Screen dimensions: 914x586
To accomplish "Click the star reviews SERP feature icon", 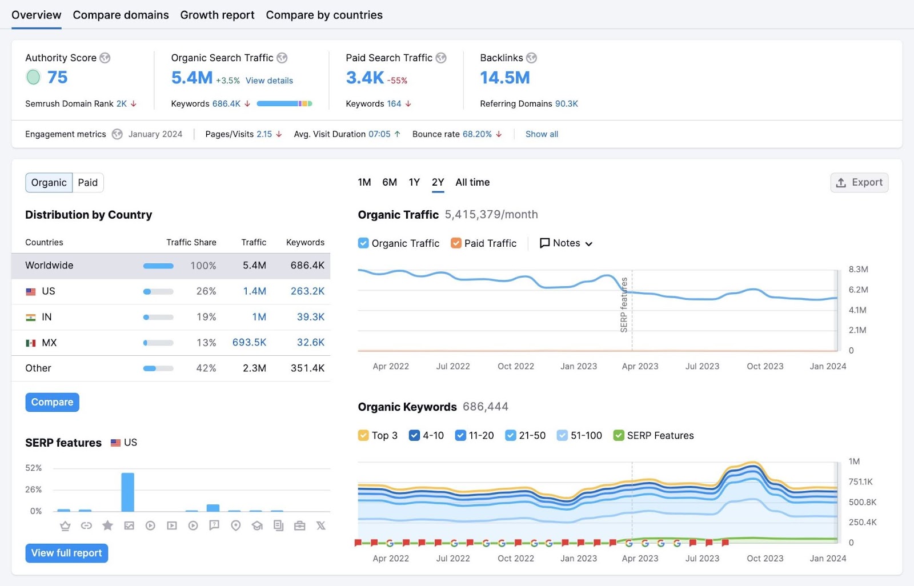I will point(107,525).
